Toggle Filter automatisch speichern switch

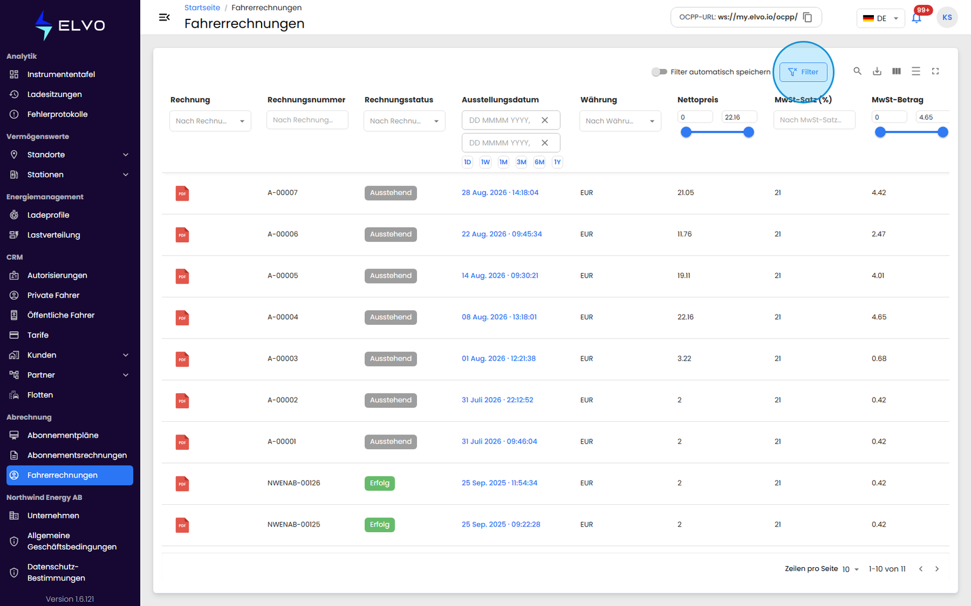pos(659,72)
